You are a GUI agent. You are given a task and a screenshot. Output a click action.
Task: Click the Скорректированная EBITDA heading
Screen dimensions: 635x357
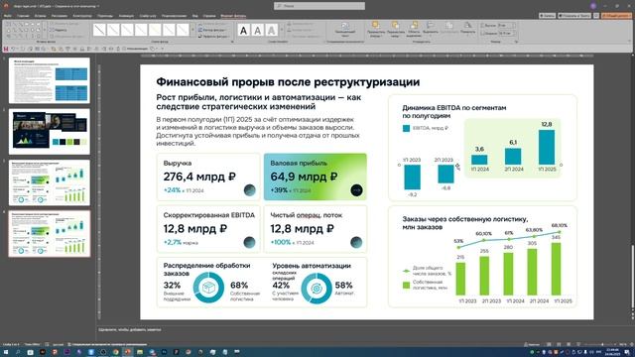[209, 215]
